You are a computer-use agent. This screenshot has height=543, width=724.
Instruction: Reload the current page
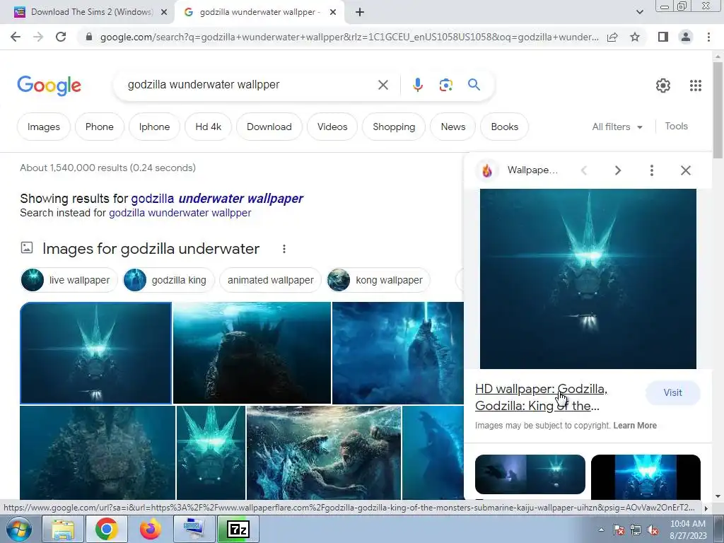(x=61, y=37)
